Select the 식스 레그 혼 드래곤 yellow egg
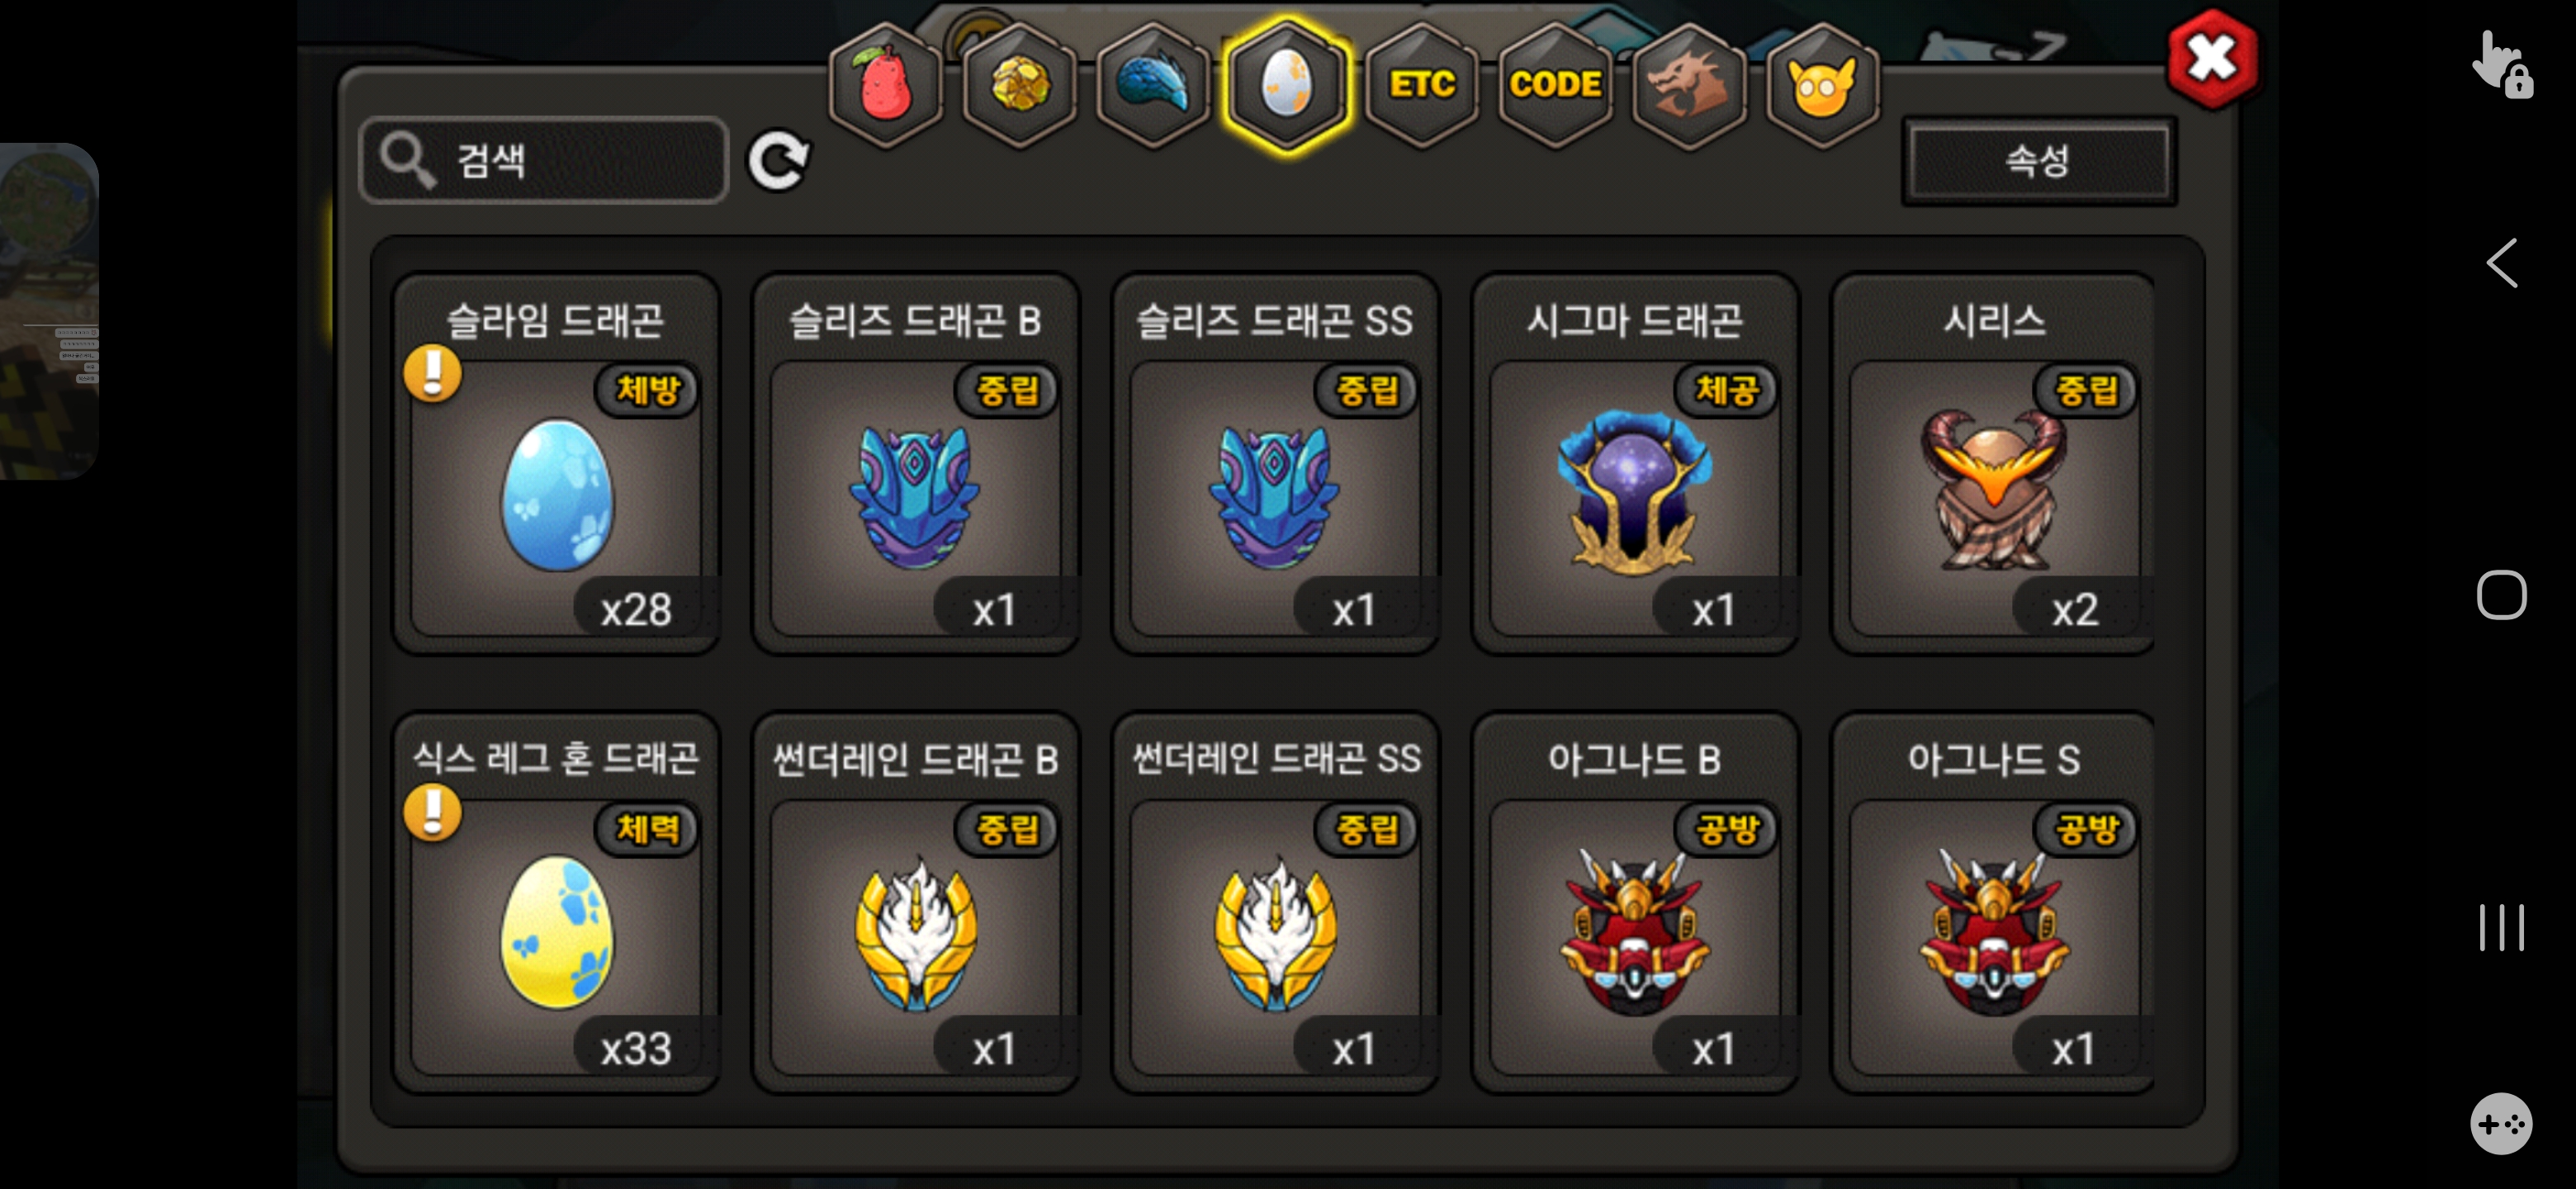 (556, 903)
